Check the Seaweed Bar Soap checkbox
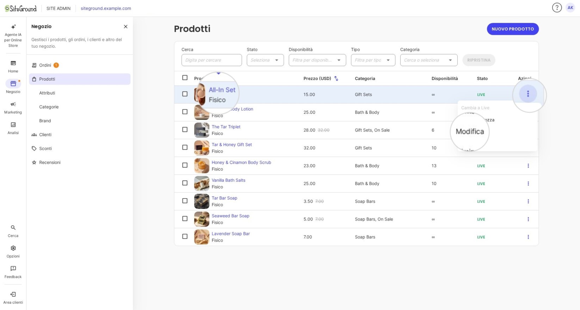The image size is (580, 310). pos(185,218)
